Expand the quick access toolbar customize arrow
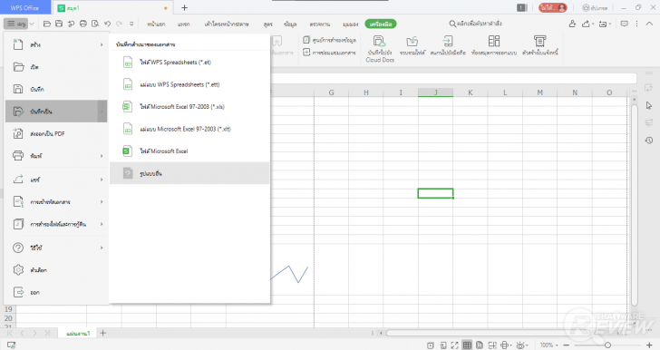 coord(131,24)
